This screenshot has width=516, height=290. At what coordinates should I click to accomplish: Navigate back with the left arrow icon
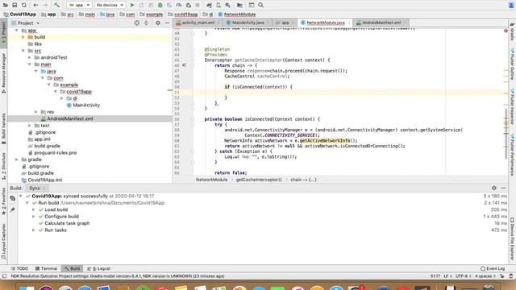tap(35, 5)
